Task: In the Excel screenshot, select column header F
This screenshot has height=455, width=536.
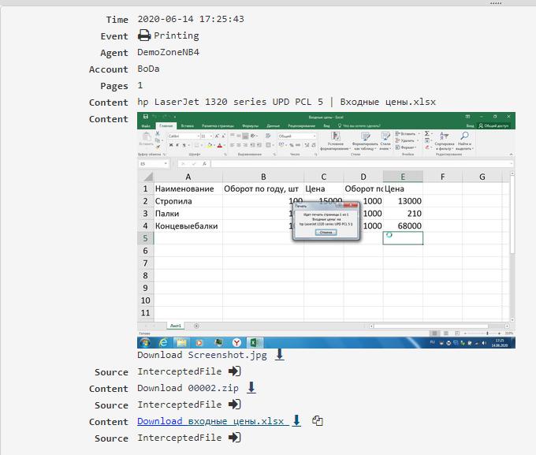Action: coord(443,177)
